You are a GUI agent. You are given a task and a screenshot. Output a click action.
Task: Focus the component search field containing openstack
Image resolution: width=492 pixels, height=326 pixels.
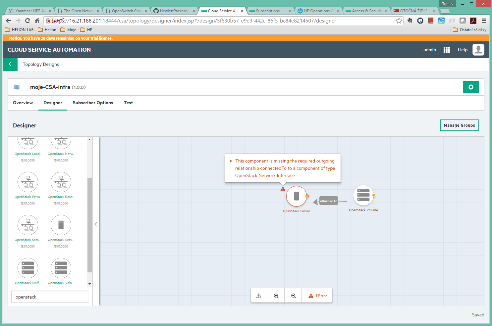click(50, 297)
